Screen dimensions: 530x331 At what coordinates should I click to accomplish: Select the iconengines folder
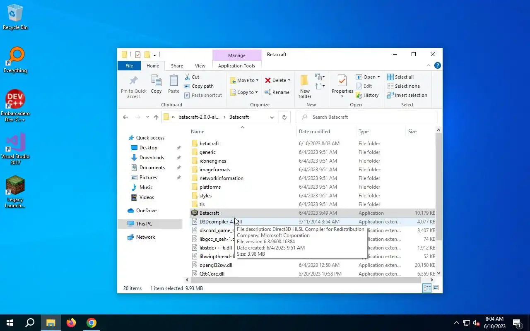click(x=213, y=161)
